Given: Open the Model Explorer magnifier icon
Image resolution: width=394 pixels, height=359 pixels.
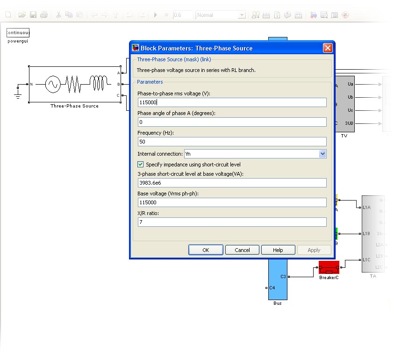Looking at the screenshot, I should coord(324,15).
